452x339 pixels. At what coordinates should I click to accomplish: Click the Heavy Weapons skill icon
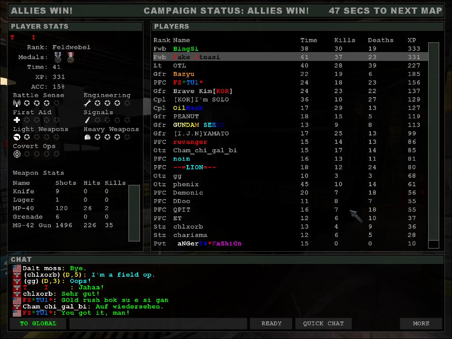pyautogui.click(x=87, y=137)
